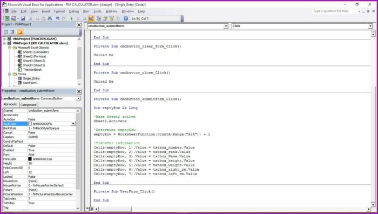
Task: Switch to the Alphabetic properties tab
Action: (10, 104)
